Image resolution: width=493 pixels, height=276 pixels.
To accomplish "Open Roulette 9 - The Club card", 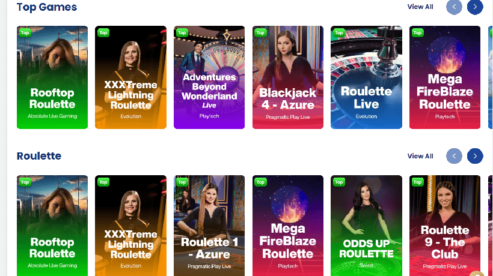I will point(445,226).
